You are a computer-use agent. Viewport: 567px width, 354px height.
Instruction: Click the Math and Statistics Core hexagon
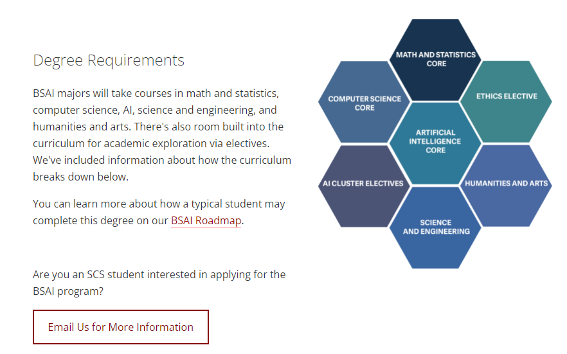(435, 60)
